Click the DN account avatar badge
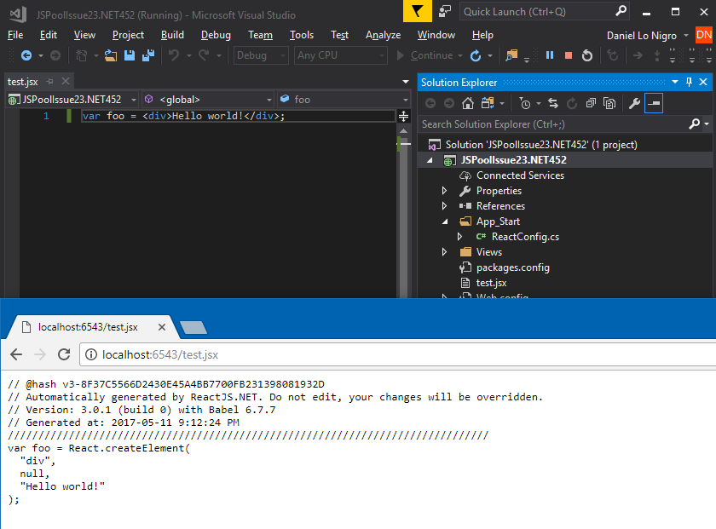Viewport: 716px width, 529px height. pyautogui.click(x=704, y=35)
